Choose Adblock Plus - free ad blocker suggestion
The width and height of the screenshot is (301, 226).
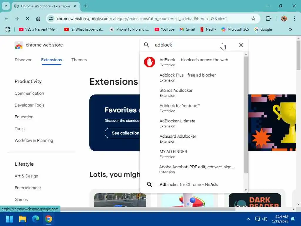pyautogui.click(x=192, y=77)
